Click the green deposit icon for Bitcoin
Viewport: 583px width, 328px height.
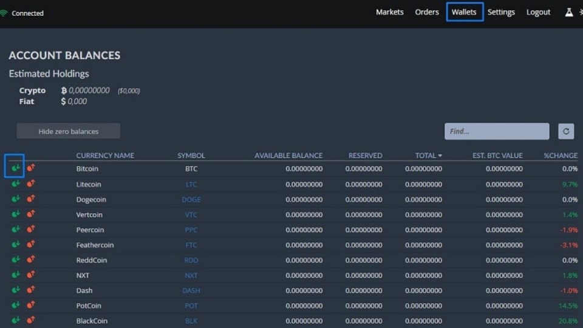tap(15, 168)
